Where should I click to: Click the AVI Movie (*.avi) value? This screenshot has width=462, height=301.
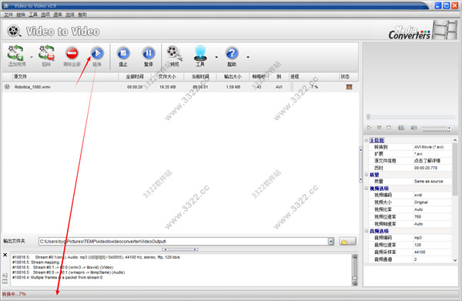pos(429,147)
